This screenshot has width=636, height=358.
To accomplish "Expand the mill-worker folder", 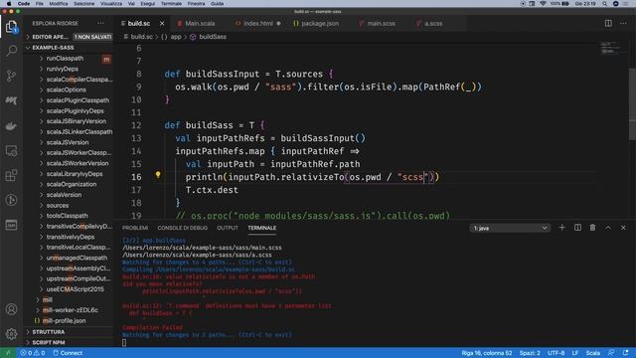I will tap(70, 309).
